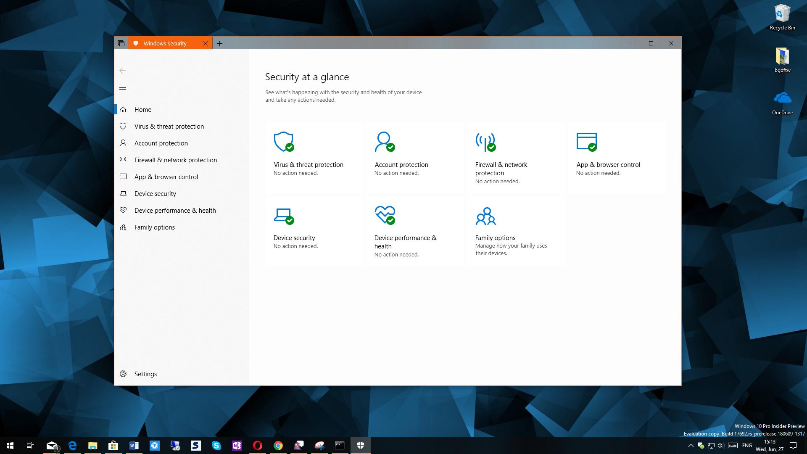The width and height of the screenshot is (807, 454).
Task: Minimize the Windows Security window
Action: pos(631,43)
